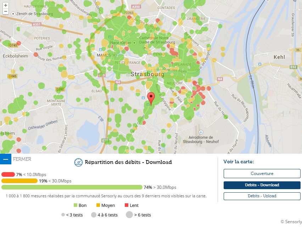The image size is (302, 232).
Task: Select the Débits - Download map view
Action: coord(262,185)
